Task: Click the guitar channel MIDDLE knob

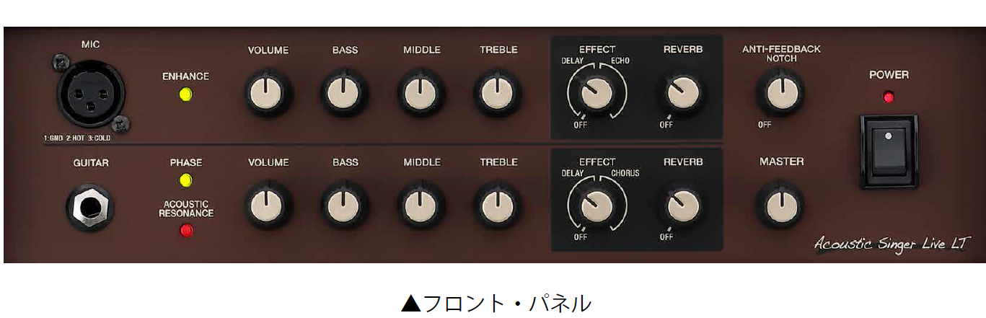Action: coord(421,206)
